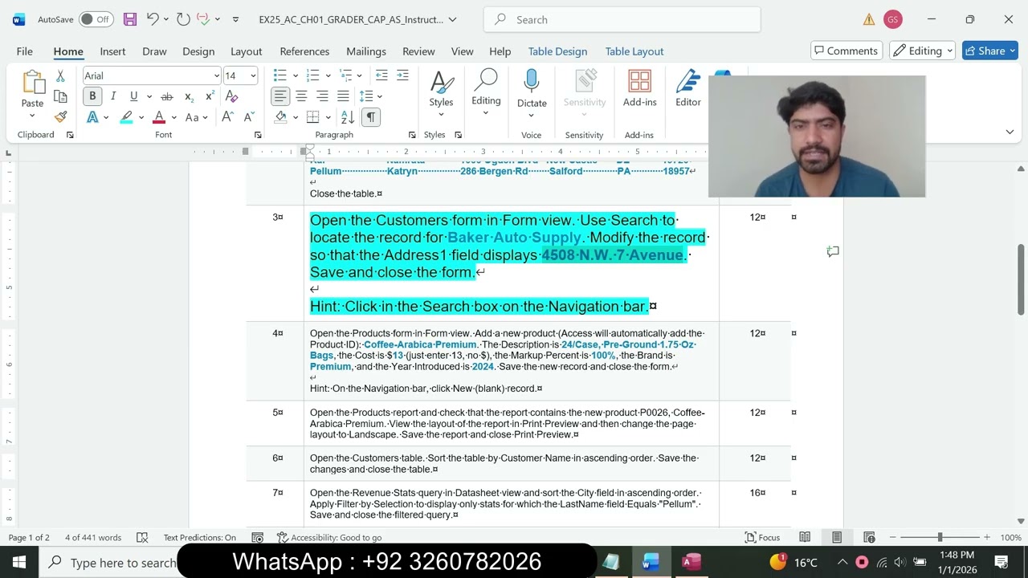Toggle Subscript formatting
Screen dimensions: 1028x578
point(189,96)
